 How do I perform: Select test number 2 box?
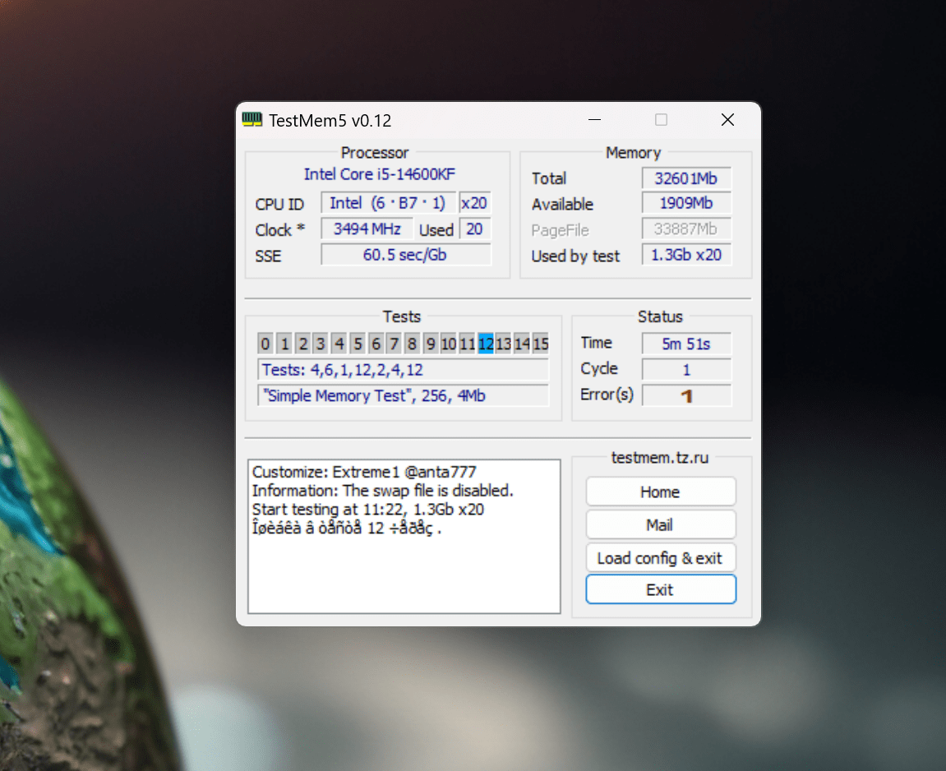302,344
